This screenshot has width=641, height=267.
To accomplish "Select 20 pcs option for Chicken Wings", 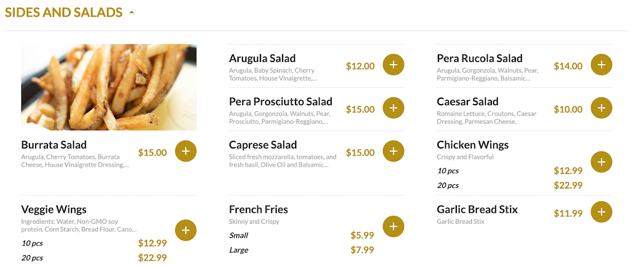I will pyautogui.click(x=448, y=185).
